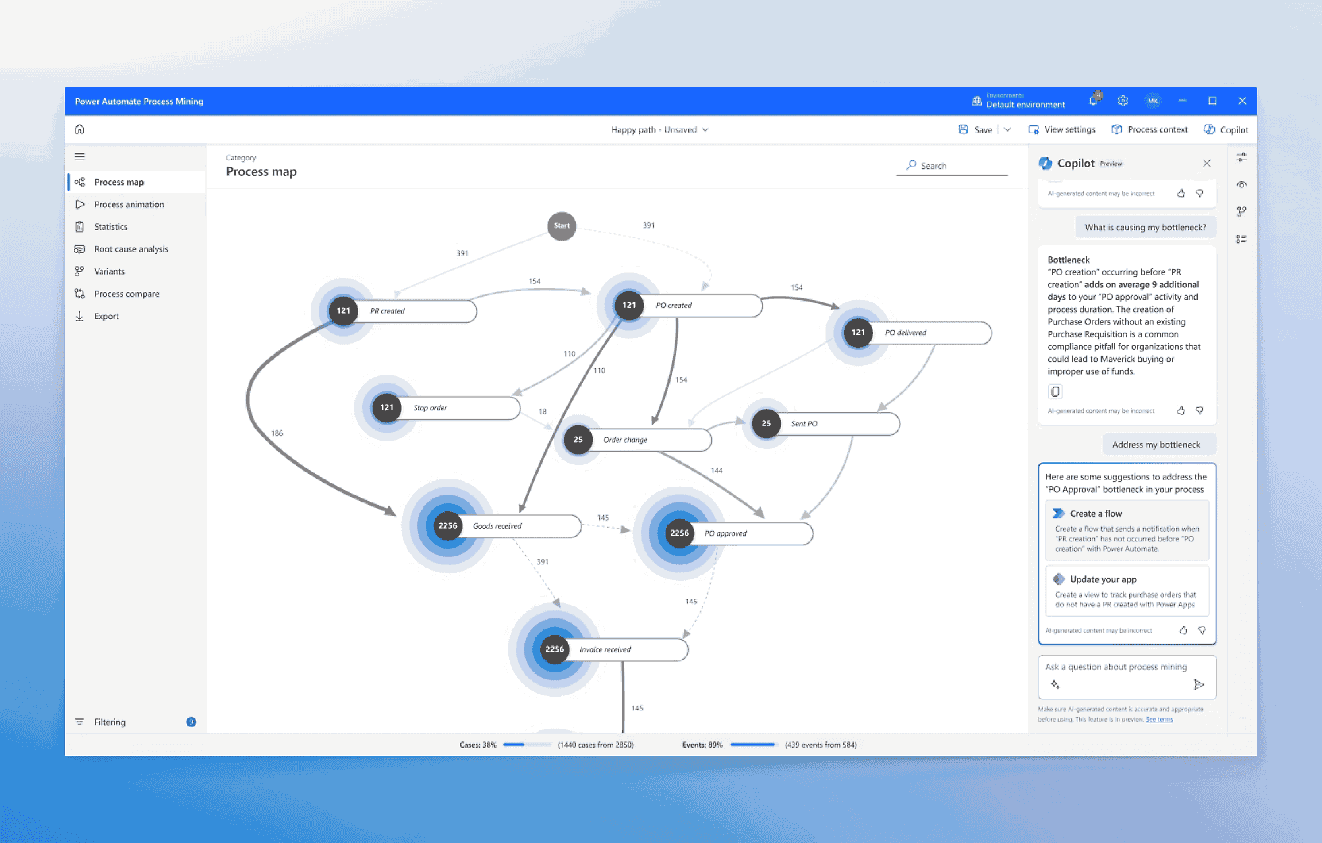Open the notifications bell in the title bar
Image resolution: width=1322 pixels, height=843 pixels.
(1092, 101)
